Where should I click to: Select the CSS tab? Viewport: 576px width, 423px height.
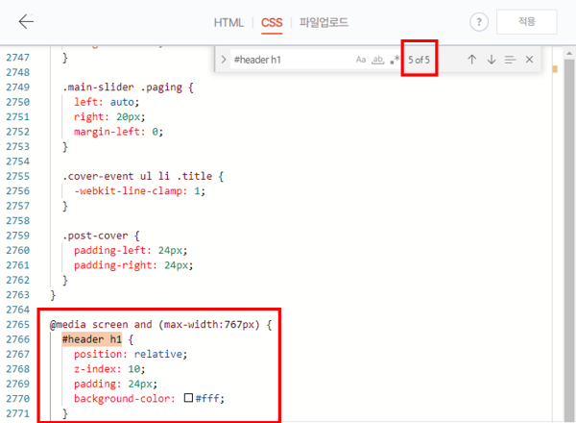272,23
